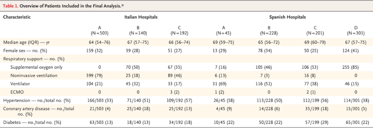Viewport: 373px width, 128px height.
Task: Select Spanish hospital D (N=301) column header
Action: (x=356, y=29)
